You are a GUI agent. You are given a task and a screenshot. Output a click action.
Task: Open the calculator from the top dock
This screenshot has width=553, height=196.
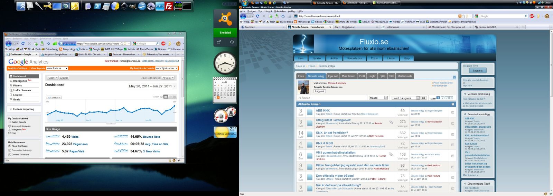106,6
